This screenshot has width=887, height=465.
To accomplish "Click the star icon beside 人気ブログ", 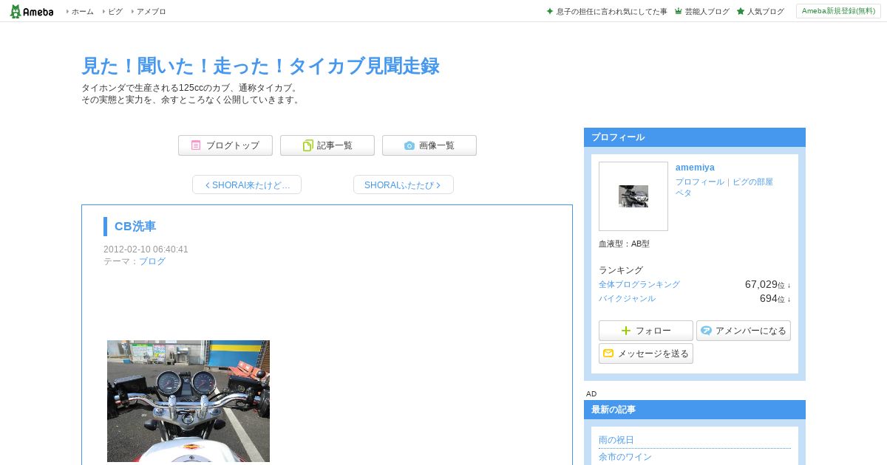I will 741,11.
